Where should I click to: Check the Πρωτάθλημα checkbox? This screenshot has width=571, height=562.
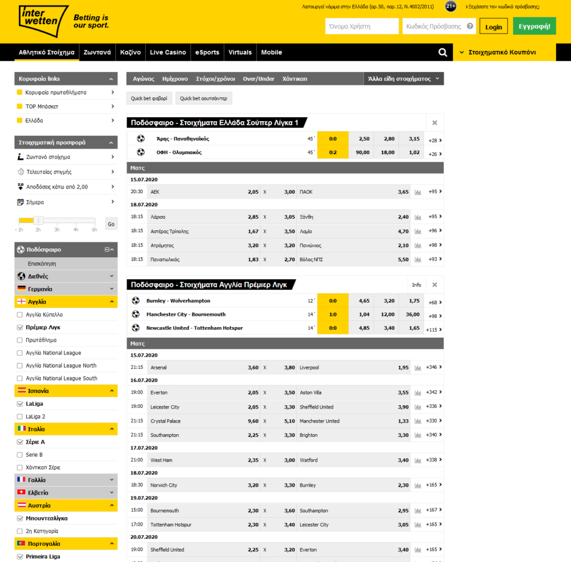click(20, 340)
